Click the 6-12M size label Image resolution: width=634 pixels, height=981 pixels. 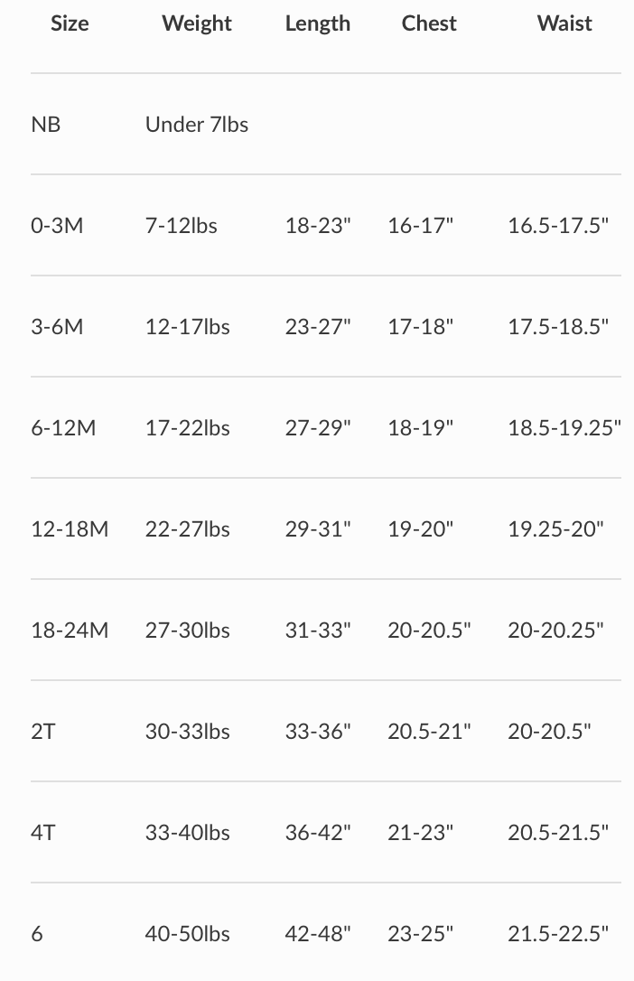pos(63,428)
